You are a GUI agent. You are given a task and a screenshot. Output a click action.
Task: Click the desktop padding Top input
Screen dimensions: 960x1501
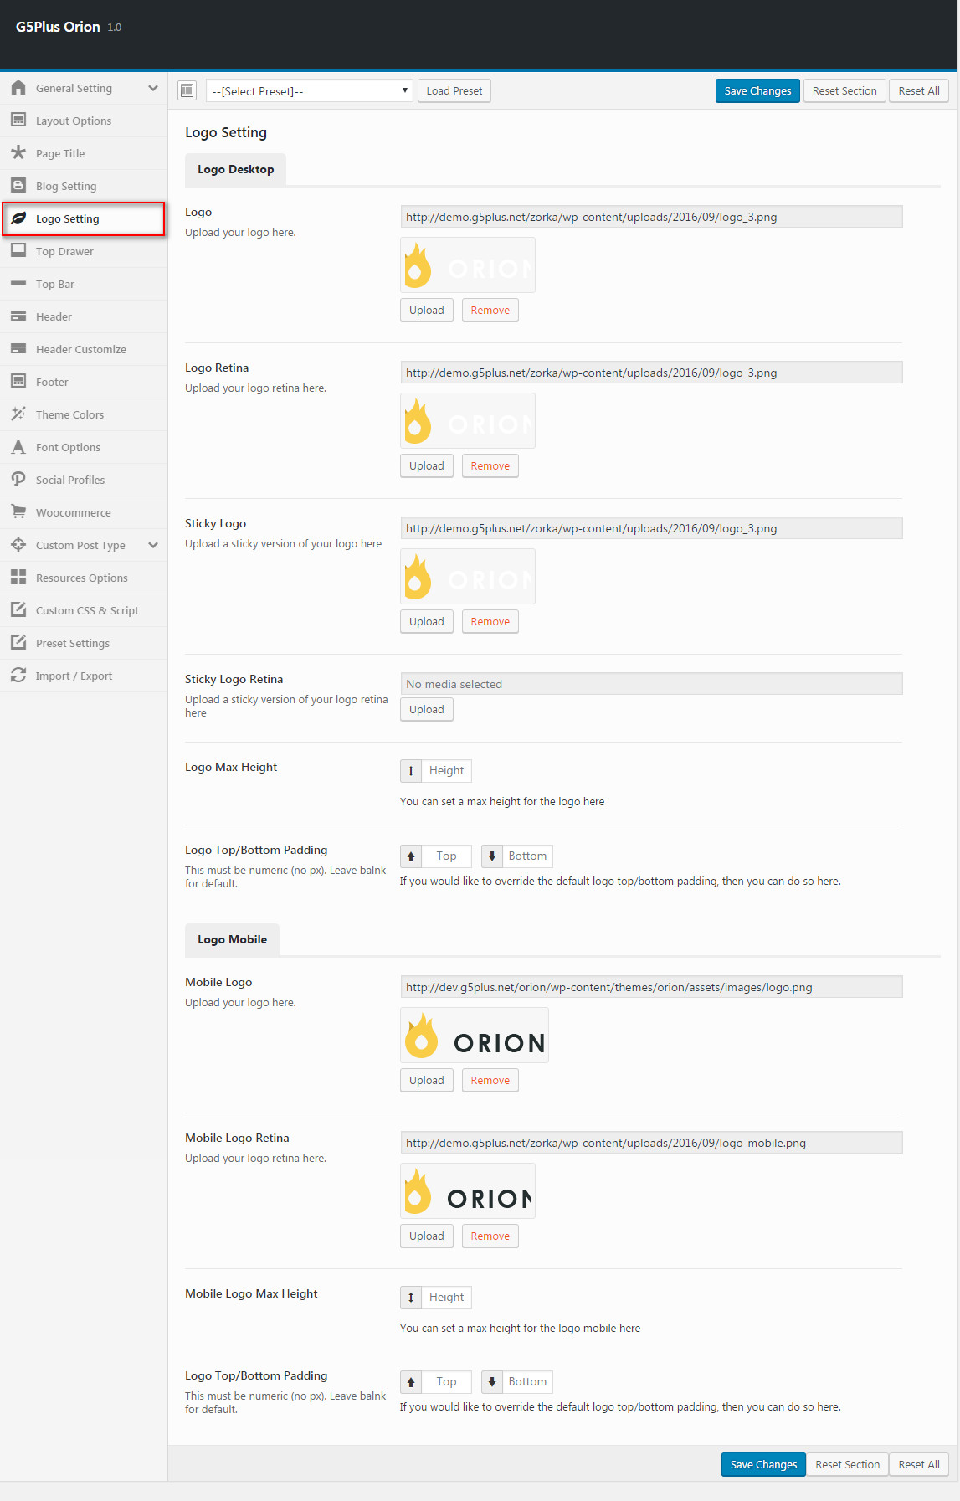[446, 856]
